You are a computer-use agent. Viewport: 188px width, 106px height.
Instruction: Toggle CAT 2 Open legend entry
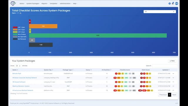pyautogui.click(x=19, y=30)
